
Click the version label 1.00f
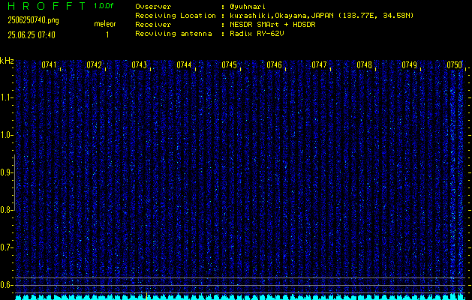(104, 6)
